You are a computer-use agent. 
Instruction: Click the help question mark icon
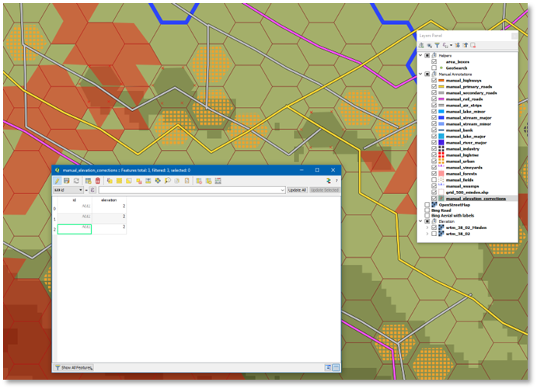coord(336,180)
